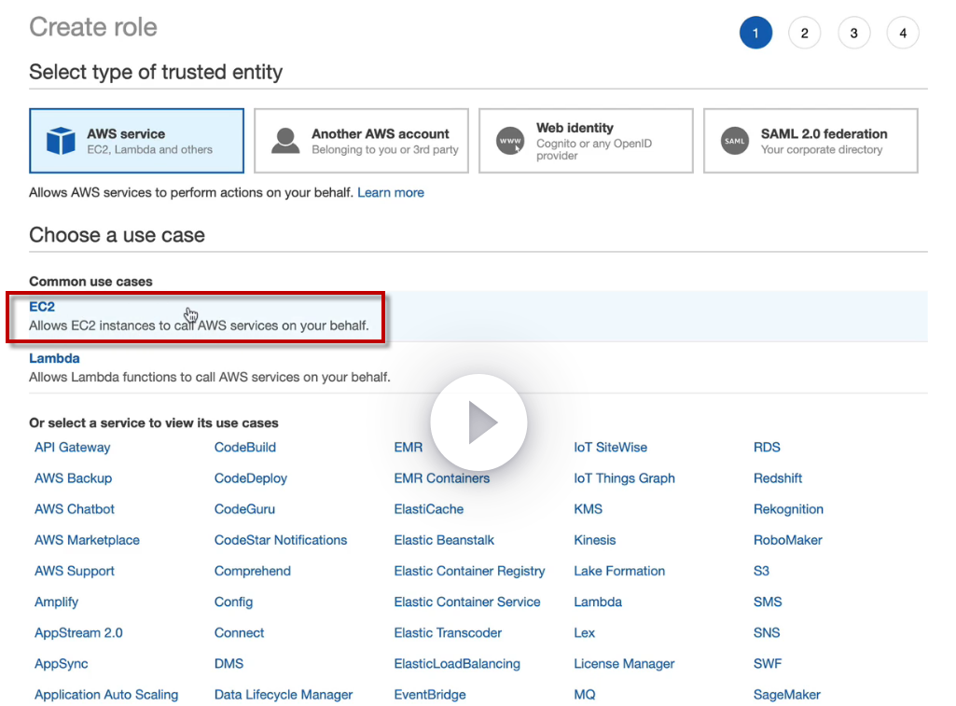Open the Rekognition service link
Viewport: 956px width, 706px height.
pos(788,509)
